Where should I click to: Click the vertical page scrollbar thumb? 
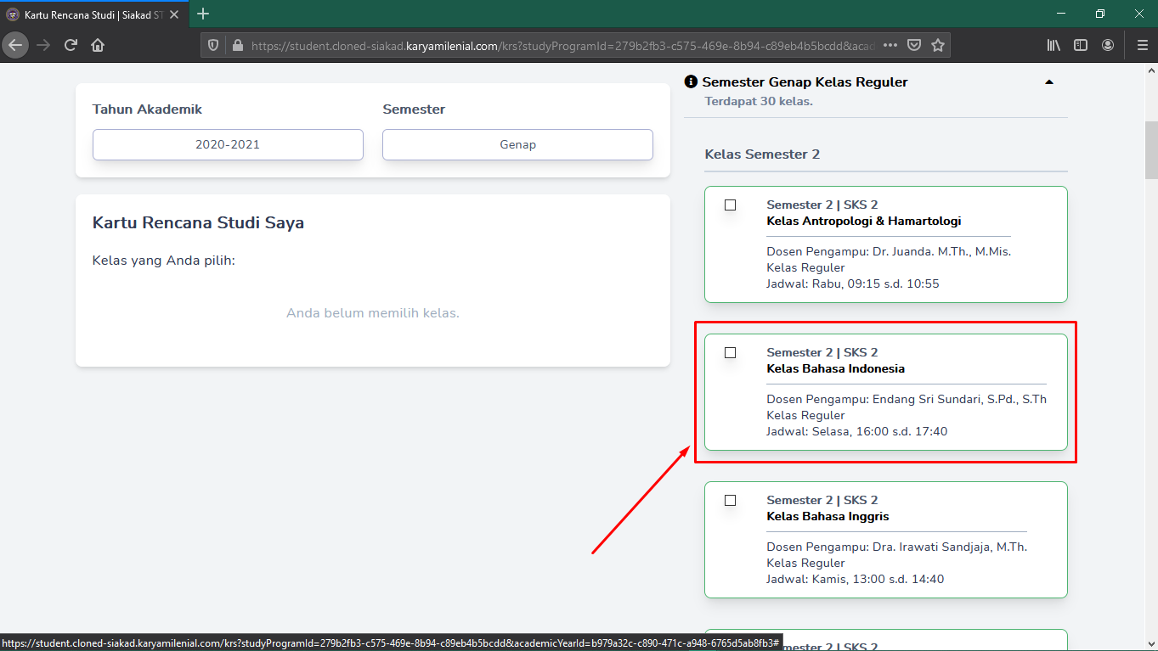pos(1151,149)
